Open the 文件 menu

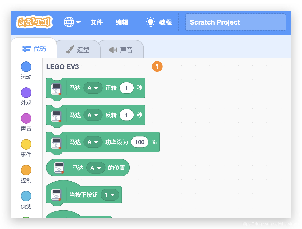coord(97,22)
